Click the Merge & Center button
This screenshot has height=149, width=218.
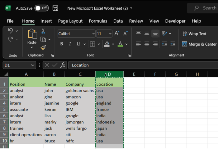tap(199, 44)
